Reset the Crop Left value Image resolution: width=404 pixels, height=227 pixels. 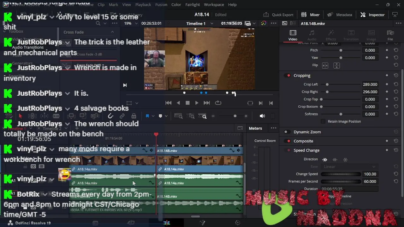coord(396,84)
